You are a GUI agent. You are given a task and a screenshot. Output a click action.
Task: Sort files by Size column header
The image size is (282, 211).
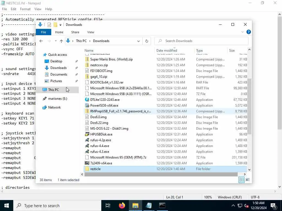point(232,51)
